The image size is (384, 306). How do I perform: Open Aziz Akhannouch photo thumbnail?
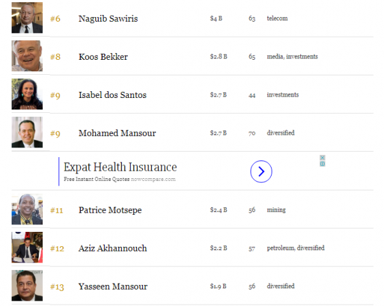click(27, 248)
